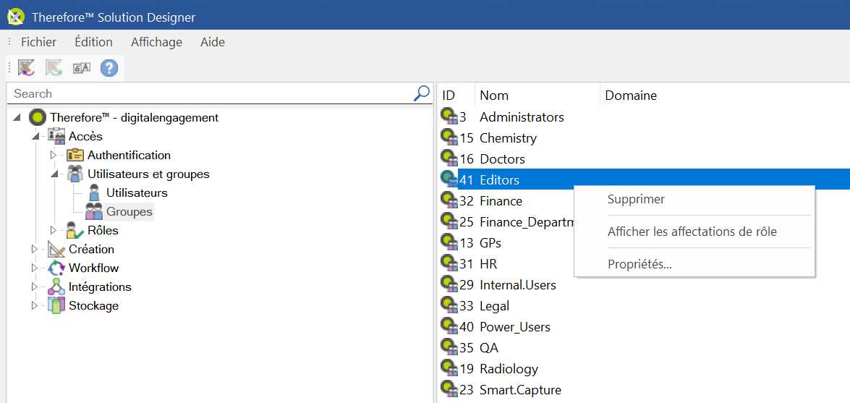
Task: Click the Intégrations connector icon
Action: pos(56,287)
